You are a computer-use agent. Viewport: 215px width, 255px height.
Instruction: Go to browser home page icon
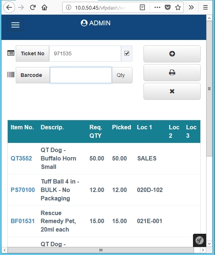point(44,7)
